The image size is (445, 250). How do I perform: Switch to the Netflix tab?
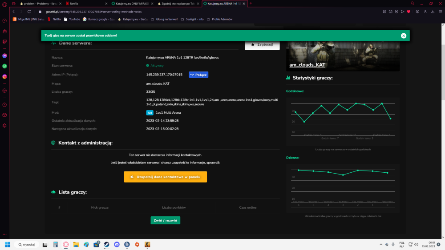point(85,4)
